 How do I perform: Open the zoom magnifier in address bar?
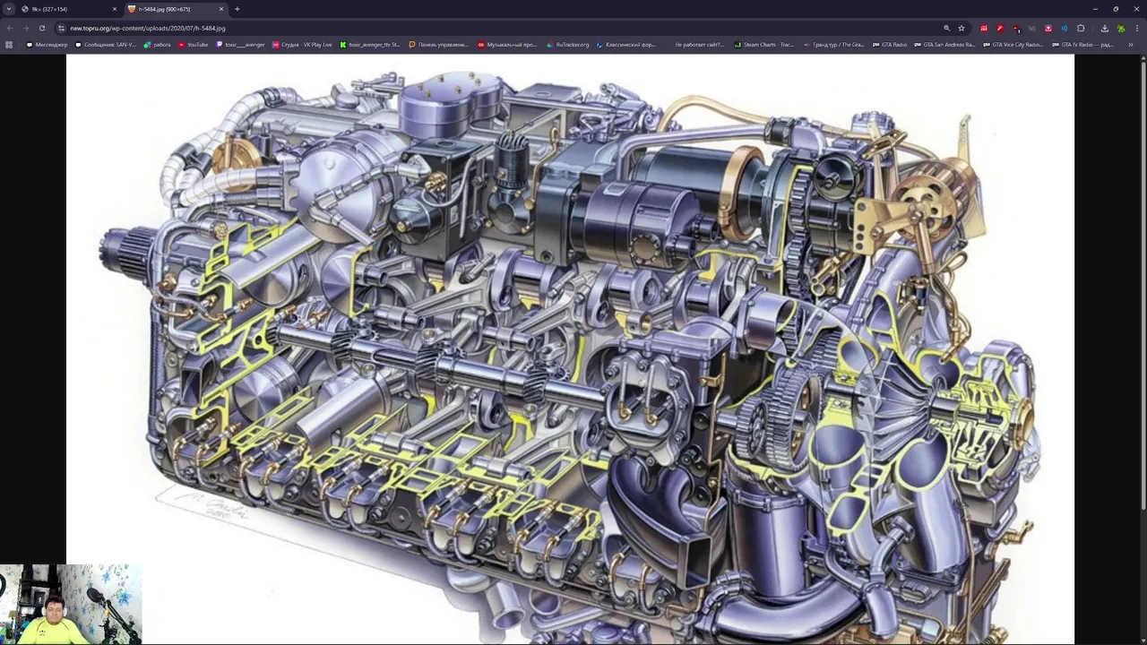coord(946,28)
